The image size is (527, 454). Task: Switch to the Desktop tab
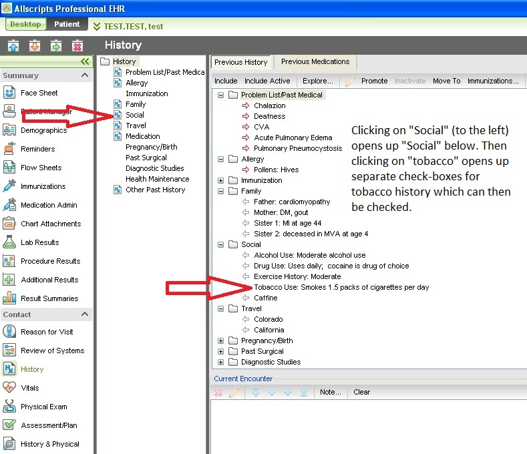click(x=25, y=24)
